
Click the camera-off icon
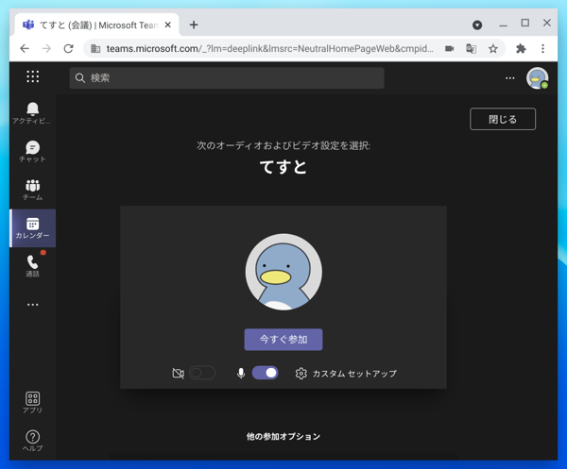[x=178, y=373]
